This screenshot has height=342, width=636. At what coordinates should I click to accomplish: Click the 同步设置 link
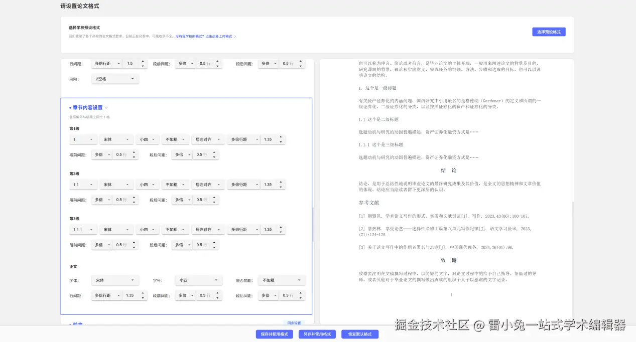pyautogui.click(x=294, y=323)
